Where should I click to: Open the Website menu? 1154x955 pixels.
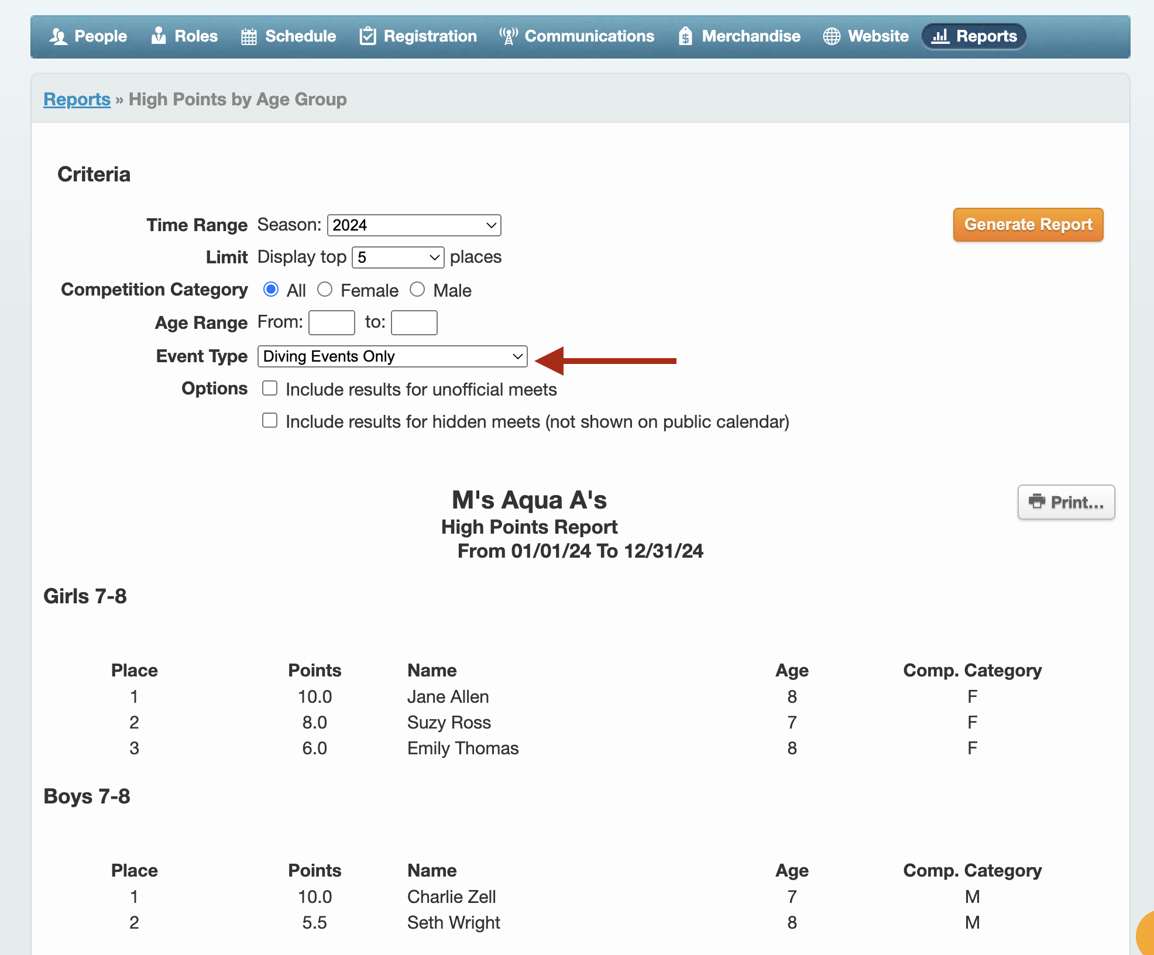[866, 36]
